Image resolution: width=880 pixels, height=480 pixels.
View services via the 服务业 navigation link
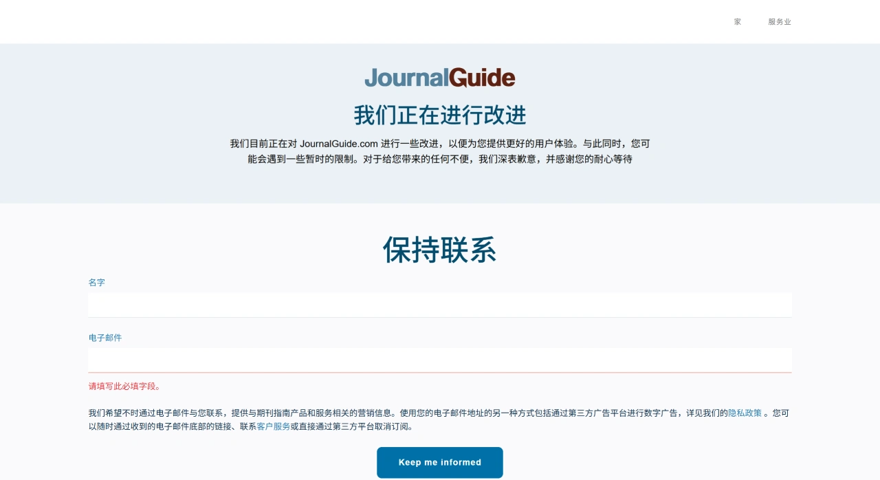pos(780,21)
